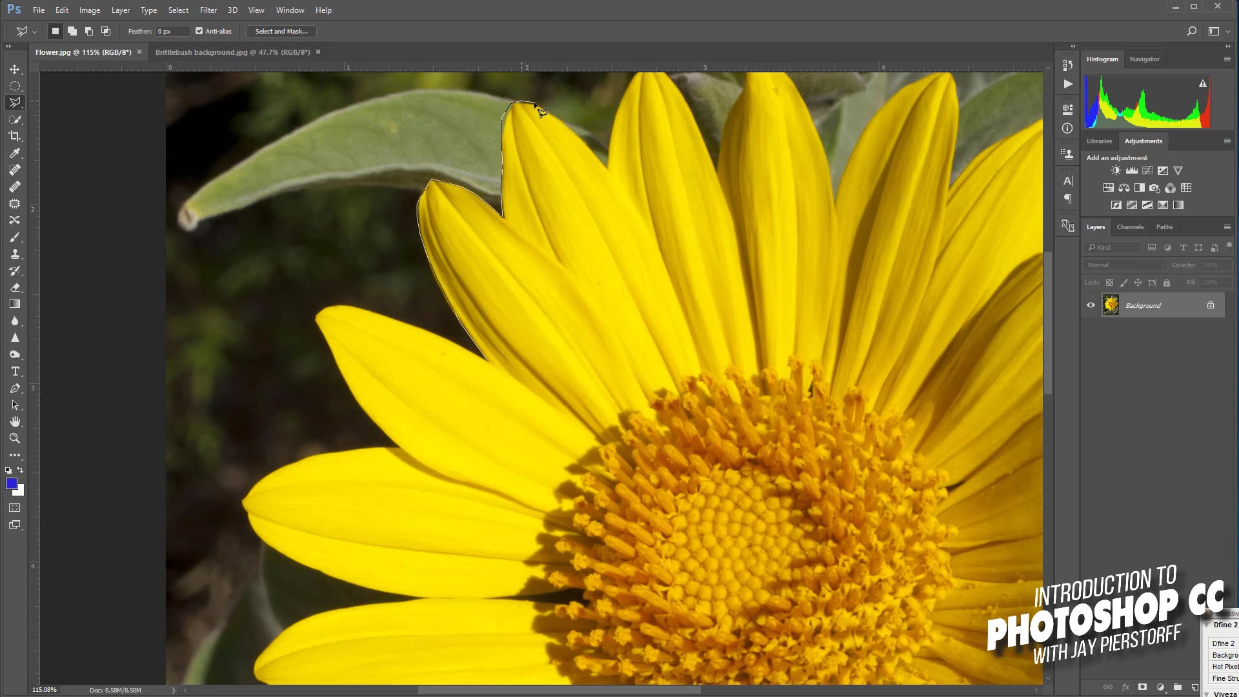Create a new layer via panel icon
This screenshot has height=697, width=1239.
(1195, 687)
